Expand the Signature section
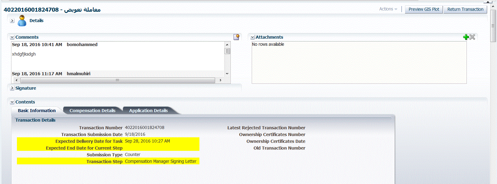This screenshot has width=497, height=184. pos(12,88)
